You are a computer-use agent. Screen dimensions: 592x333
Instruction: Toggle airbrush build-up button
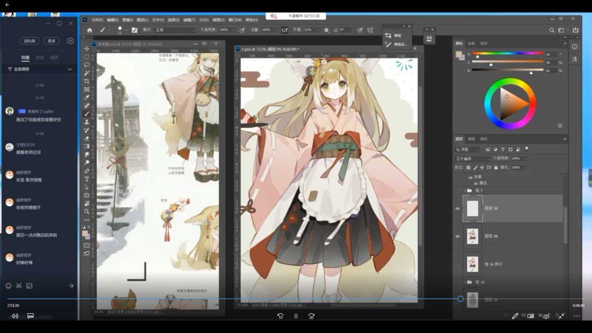point(284,30)
